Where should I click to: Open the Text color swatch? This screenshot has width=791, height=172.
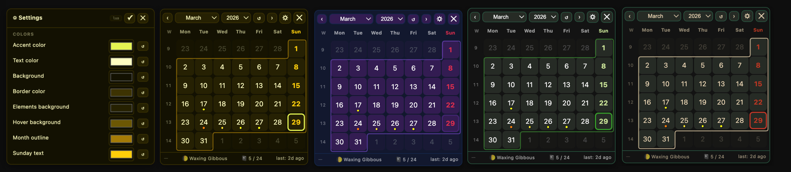[x=121, y=61]
